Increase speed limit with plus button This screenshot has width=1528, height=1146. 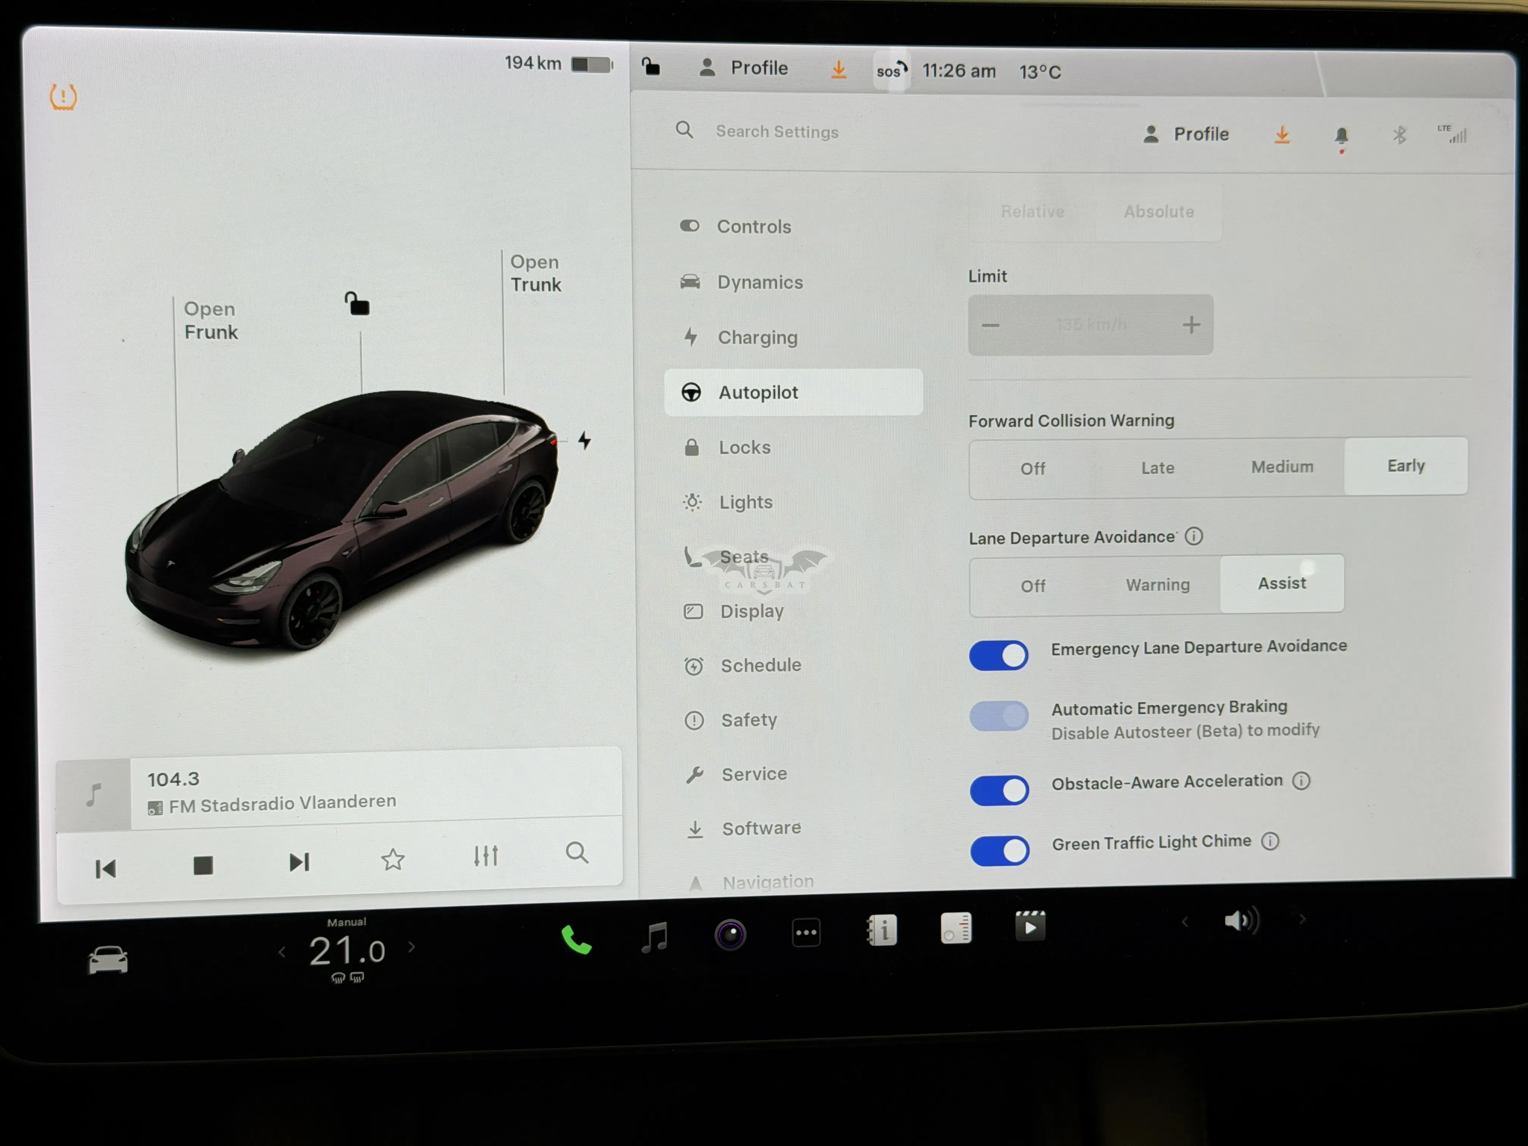tap(1191, 325)
